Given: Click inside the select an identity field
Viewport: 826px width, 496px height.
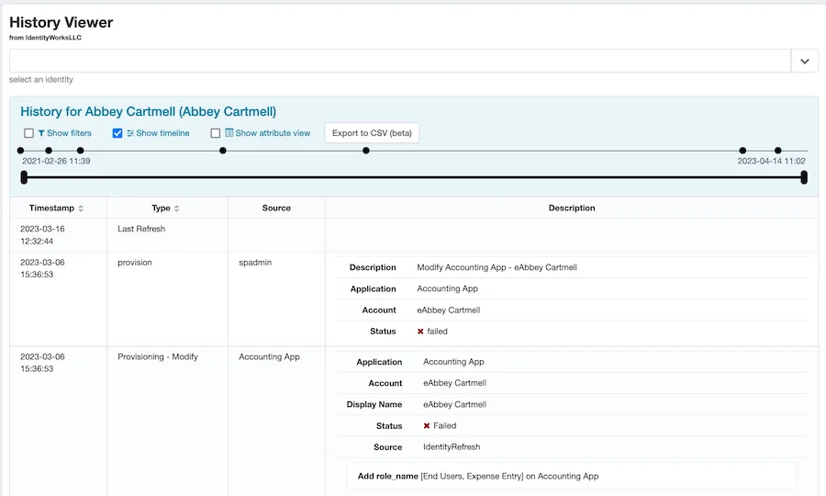Looking at the screenshot, I should (x=400, y=62).
